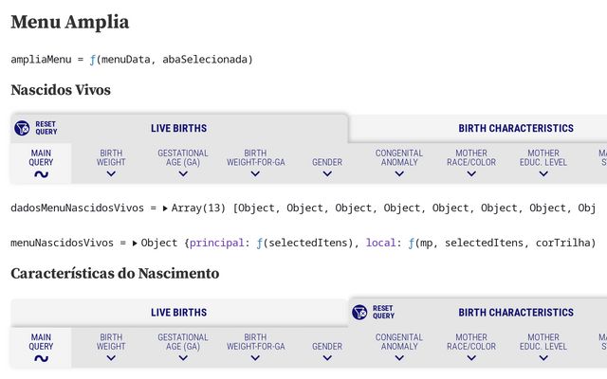Open Mother Educ. Level in first menu
The height and width of the screenshot is (379, 607).
click(543, 163)
